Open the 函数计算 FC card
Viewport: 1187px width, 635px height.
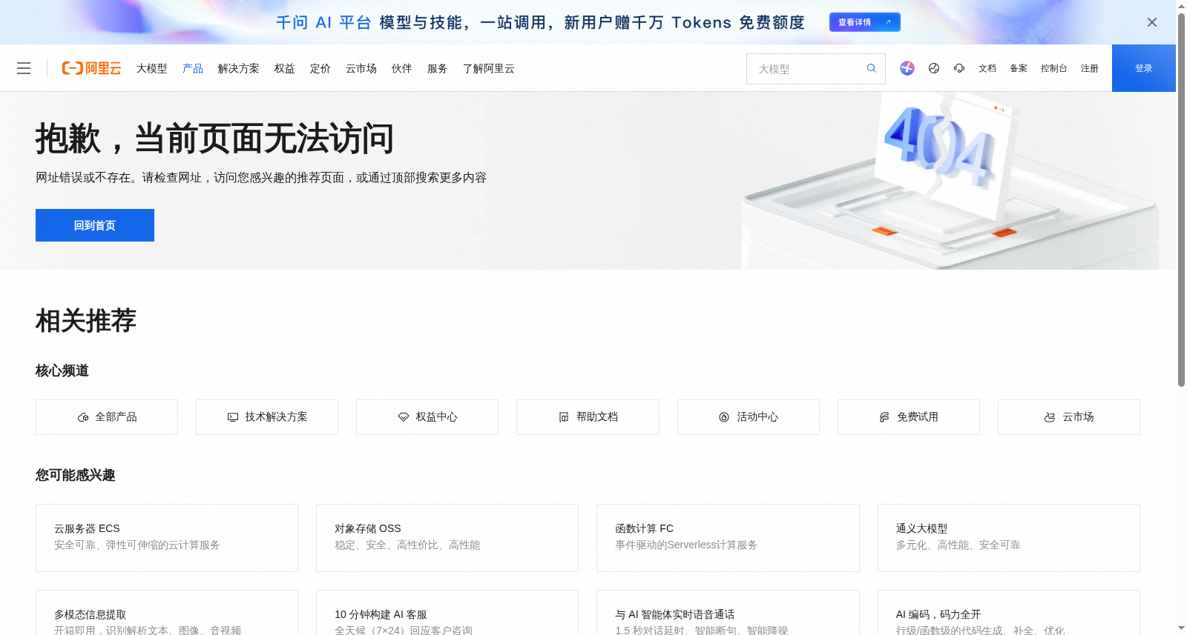tap(728, 538)
